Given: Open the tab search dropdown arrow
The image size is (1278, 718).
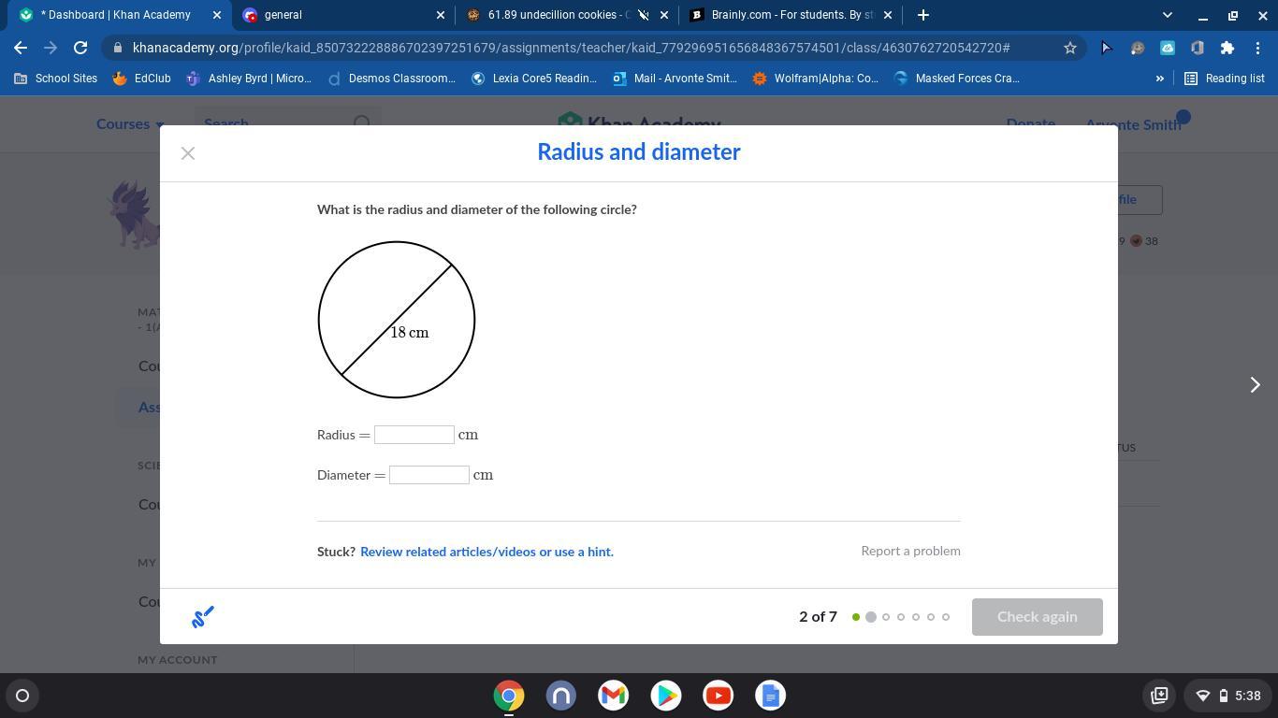Looking at the screenshot, I should pyautogui.click(x=1167, y=15).
